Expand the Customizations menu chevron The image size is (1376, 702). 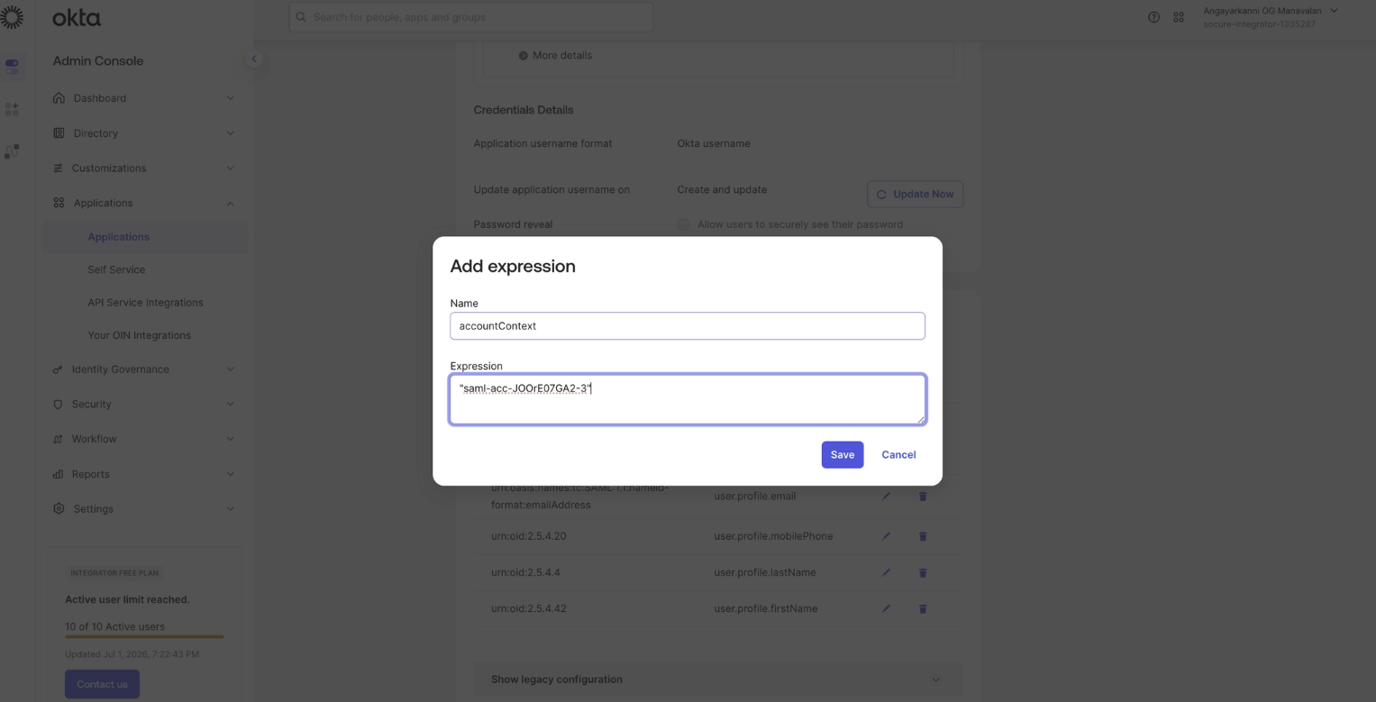coord(230,169)
